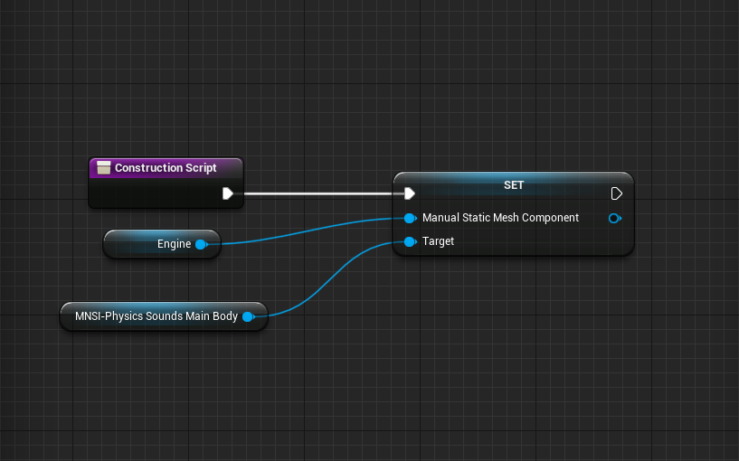Click the SET node execution output pin
Viewport: 739px width, 461px height.
click(616, 193)
